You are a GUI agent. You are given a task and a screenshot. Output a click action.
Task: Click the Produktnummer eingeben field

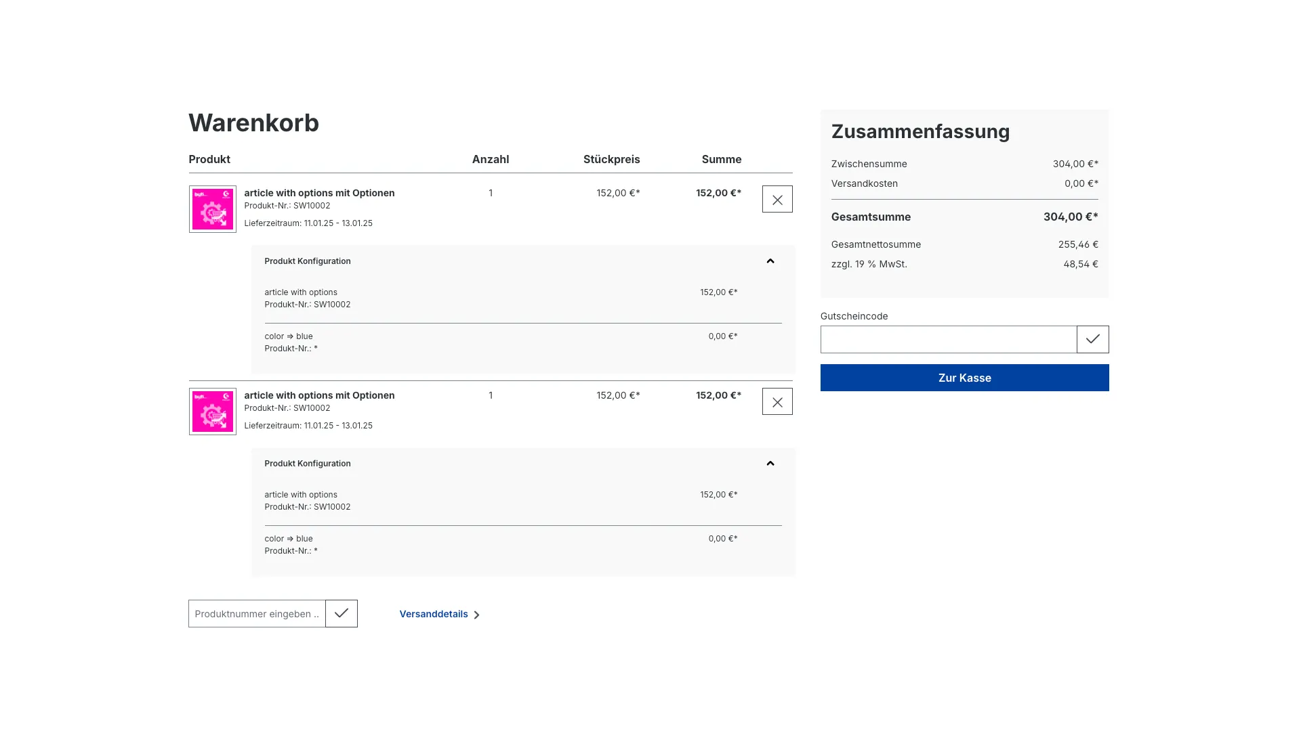(x=257, y=613)
